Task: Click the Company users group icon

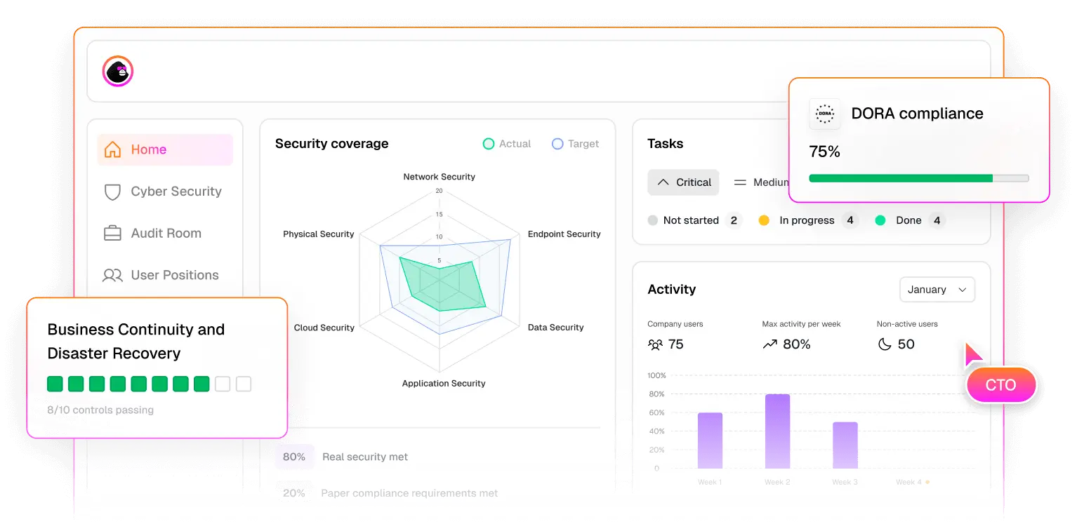Action: [655, 344]
